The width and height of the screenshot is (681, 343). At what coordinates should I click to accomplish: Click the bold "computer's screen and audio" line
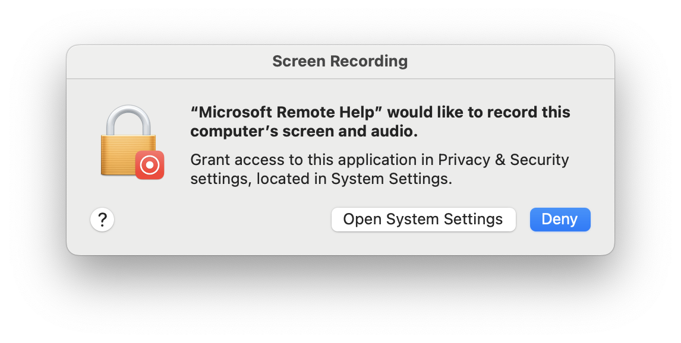(304, 131)
